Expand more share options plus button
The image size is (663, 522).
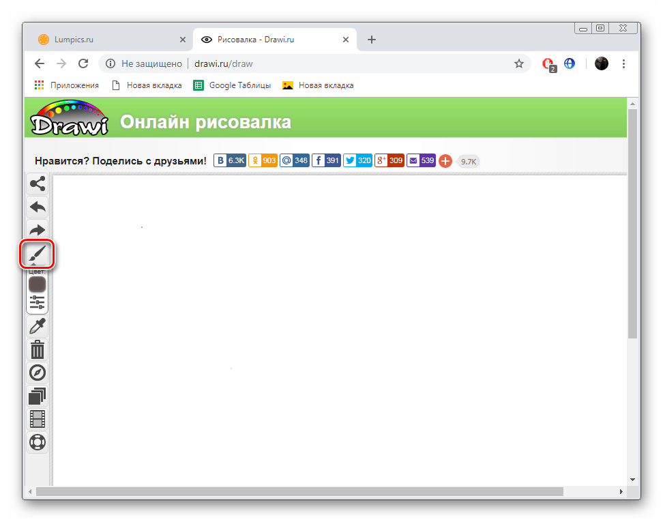pyautogui.click(x=445, y=161)
